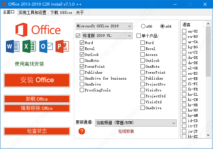Check the fr-FR language

[x=184, y=89]
